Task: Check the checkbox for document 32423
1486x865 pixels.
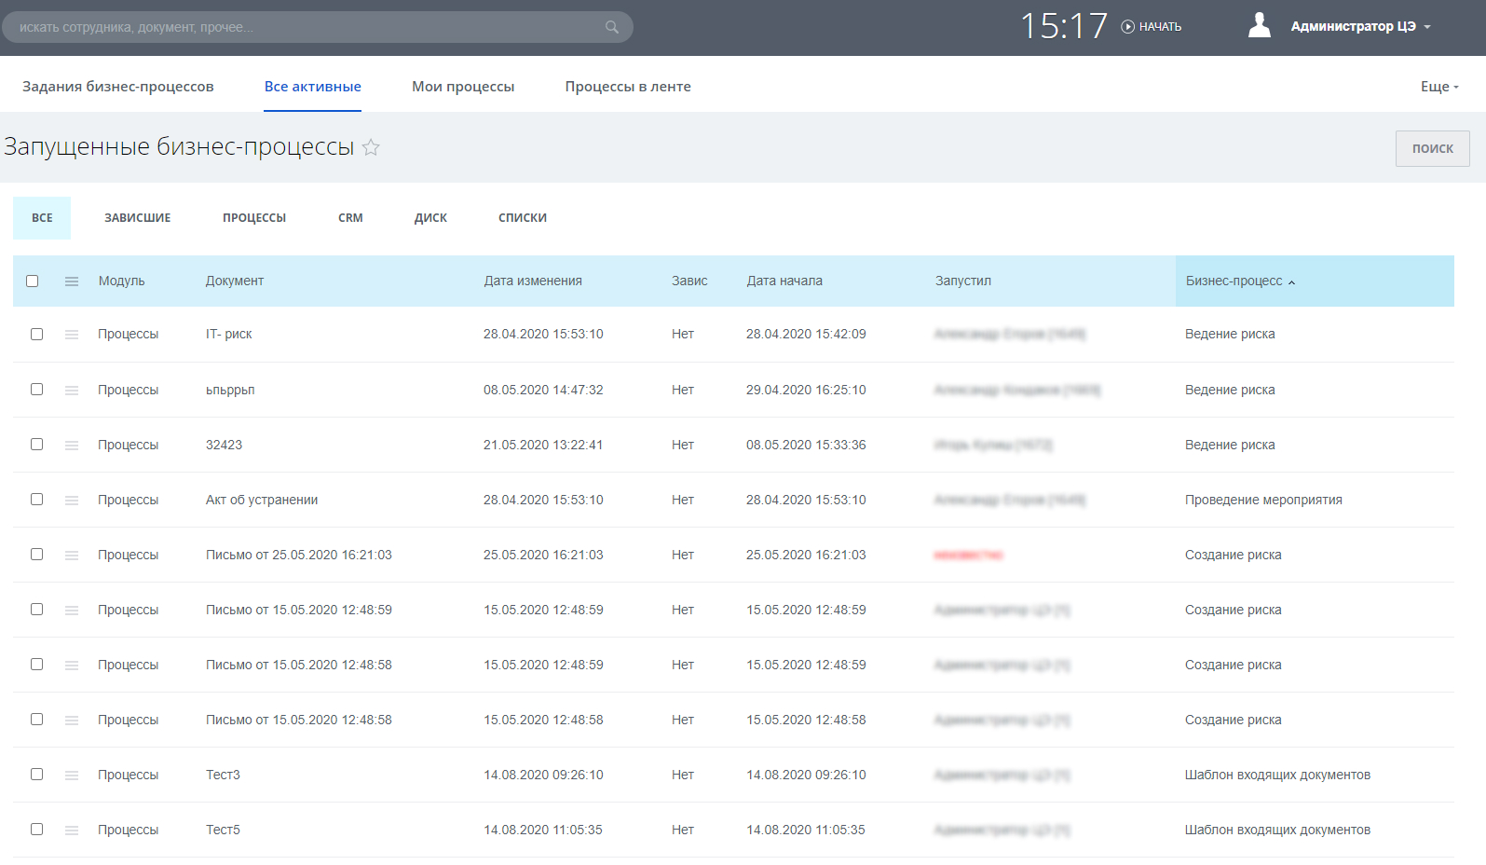Action: [37, 445]
